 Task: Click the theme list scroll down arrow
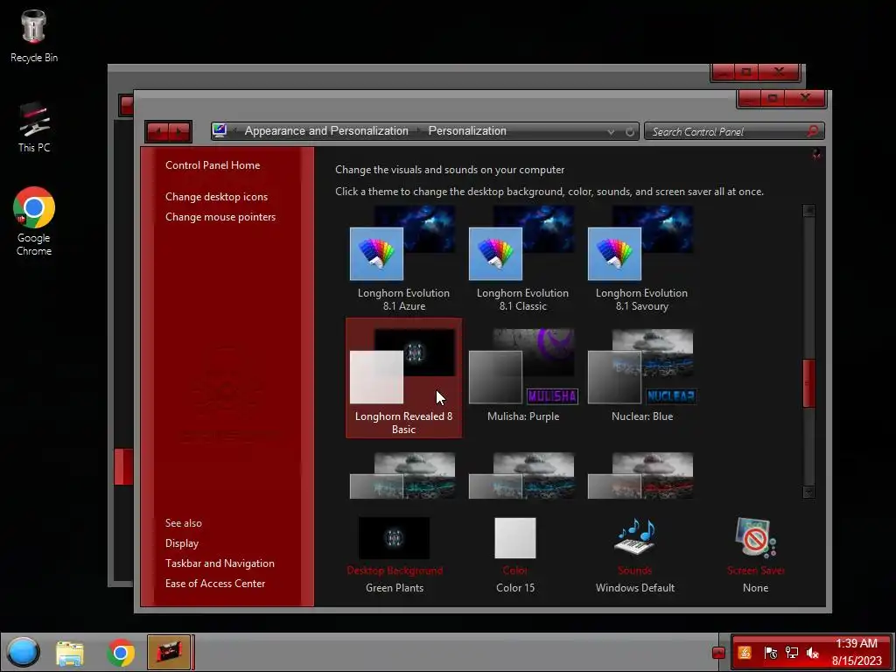(x=808, y=492)
